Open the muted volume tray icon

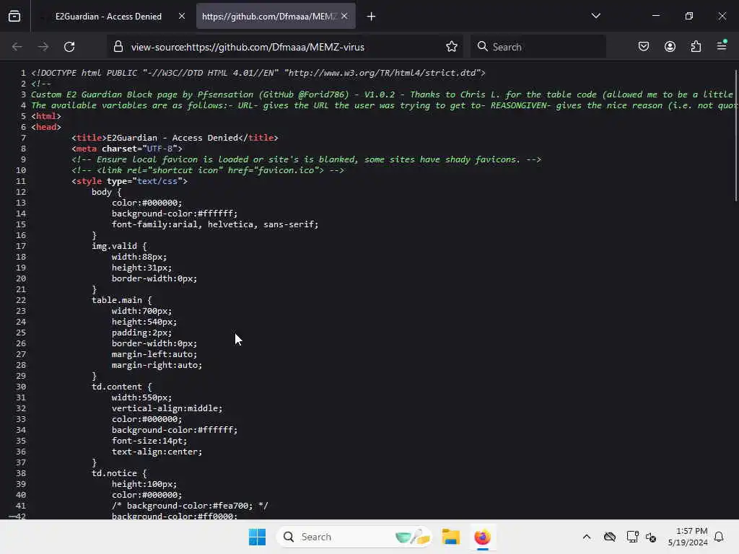651,537
